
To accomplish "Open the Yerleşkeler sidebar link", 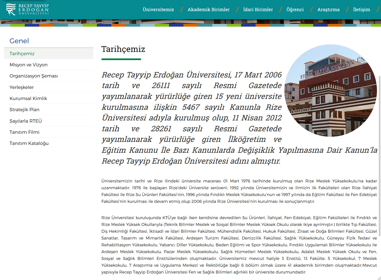I will coord(22,87).
